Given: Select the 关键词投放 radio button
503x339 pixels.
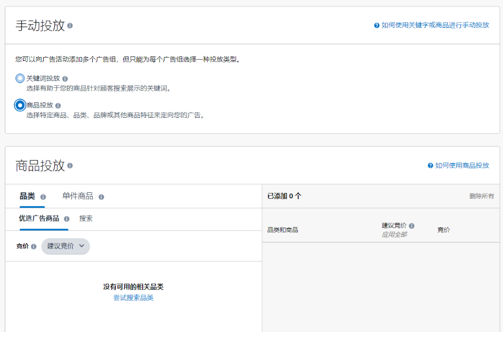Looking at the screenshot, I should tap(20, 78).
